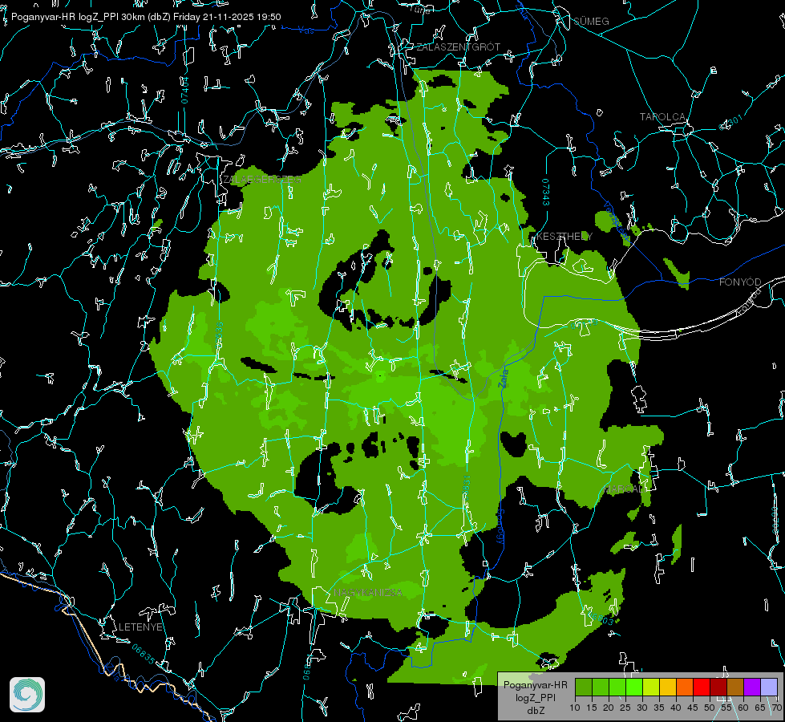Click the legend scale value 70

776,708
